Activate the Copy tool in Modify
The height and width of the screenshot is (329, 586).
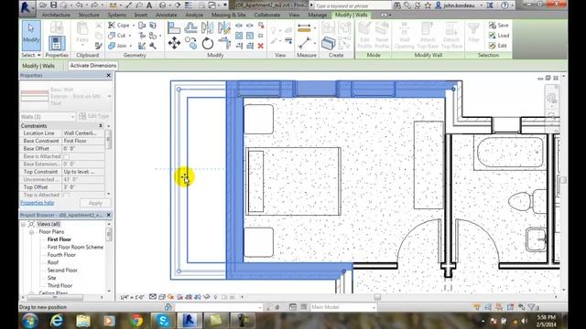190,43
